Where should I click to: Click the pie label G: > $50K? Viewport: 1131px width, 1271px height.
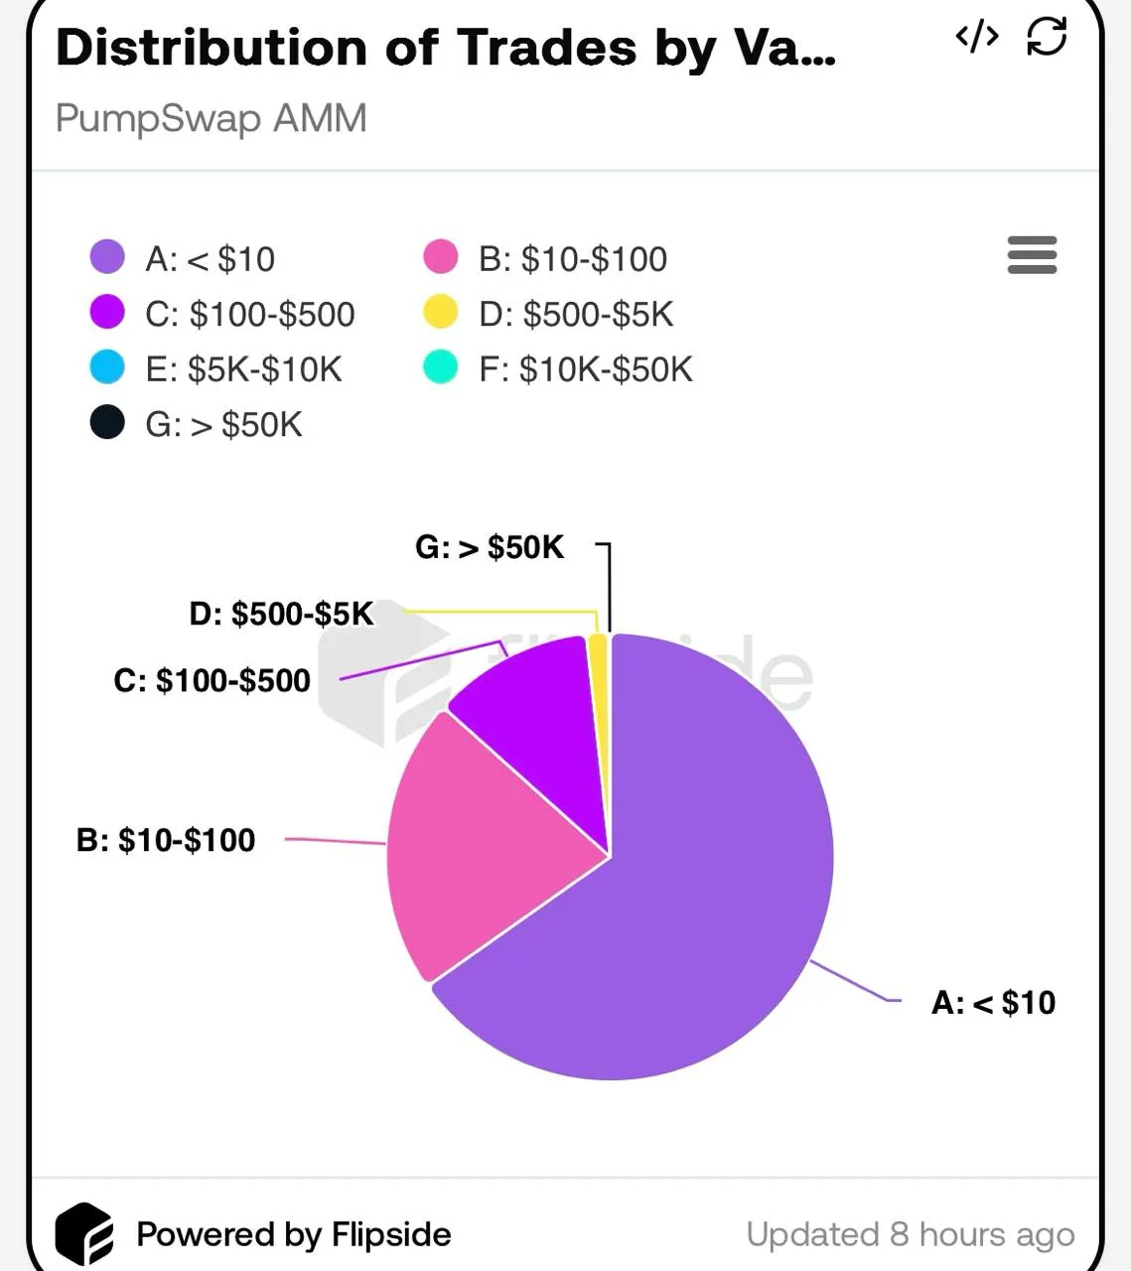(490, 547)
